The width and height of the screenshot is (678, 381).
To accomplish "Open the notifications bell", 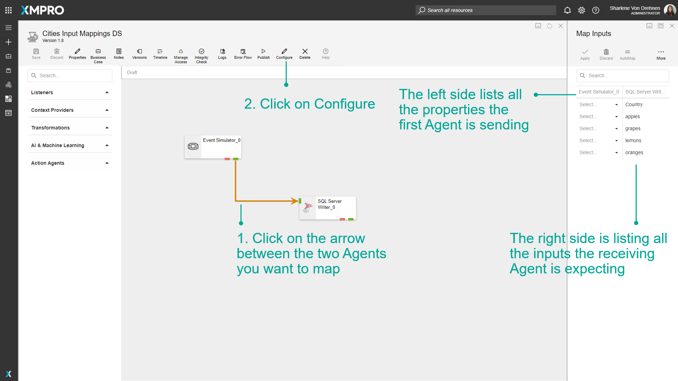I will (x=567, y=10).
